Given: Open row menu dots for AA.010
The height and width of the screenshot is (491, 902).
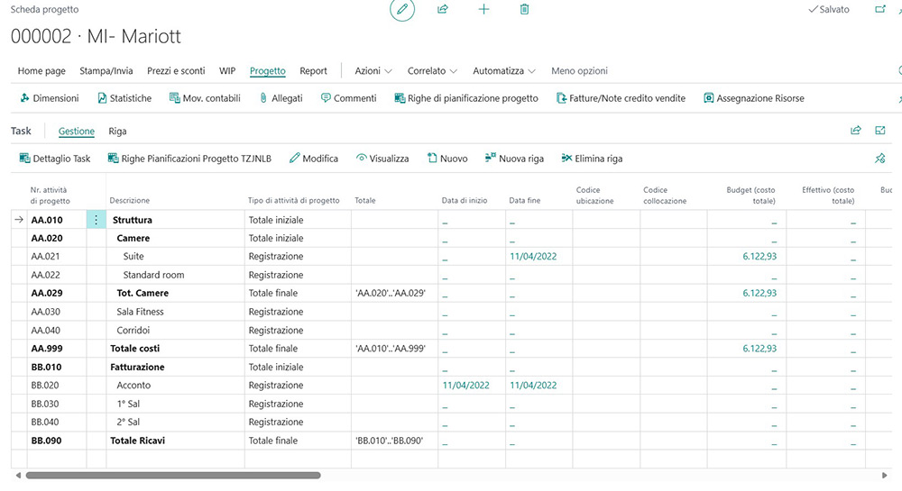Looking at the screenshot, I should pyautogui.click(x=97, y=219).
